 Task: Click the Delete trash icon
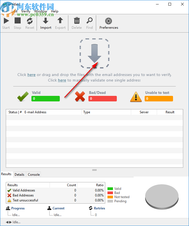pos(77,21)
